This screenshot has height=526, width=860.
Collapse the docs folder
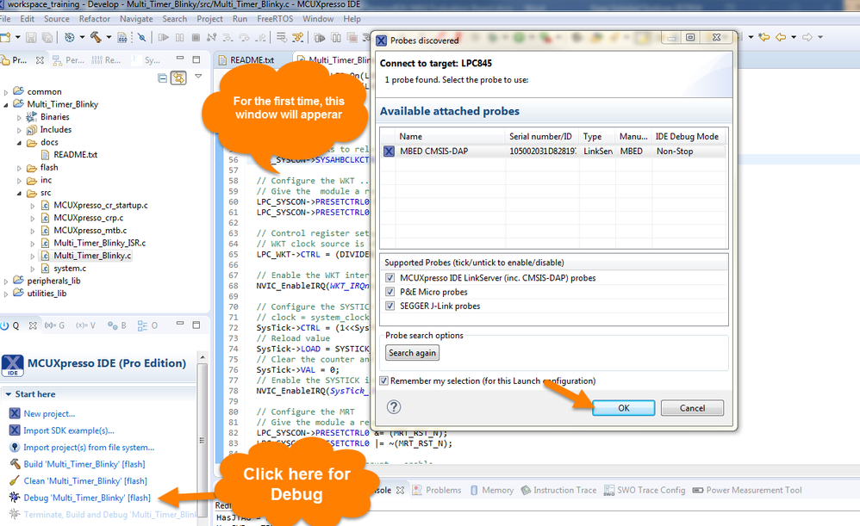point(19,143)
